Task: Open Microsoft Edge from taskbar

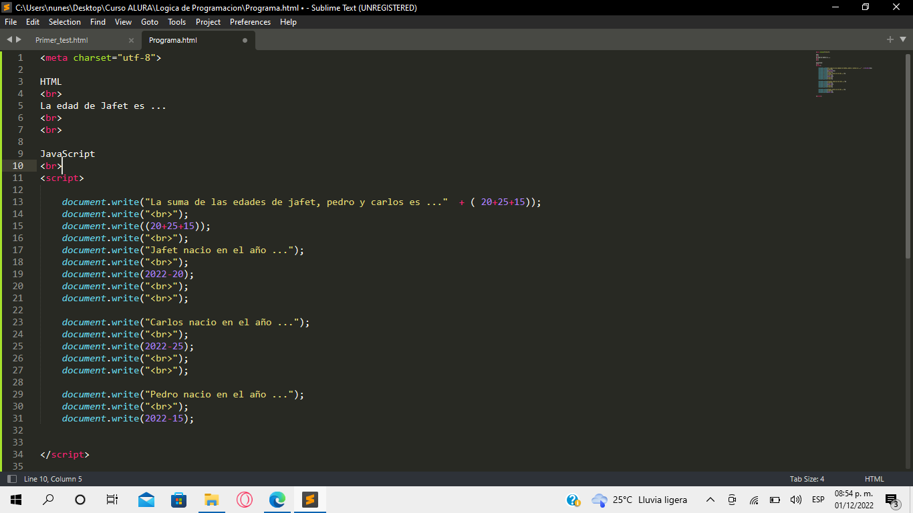Action: [277, 500]
